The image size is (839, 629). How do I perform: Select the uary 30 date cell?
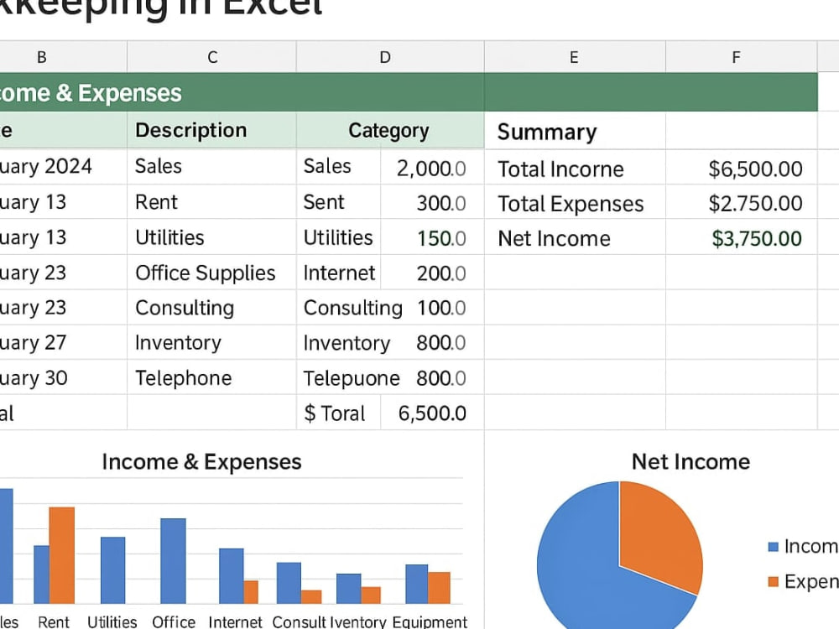pyautogui.click(x=63, y=377)
